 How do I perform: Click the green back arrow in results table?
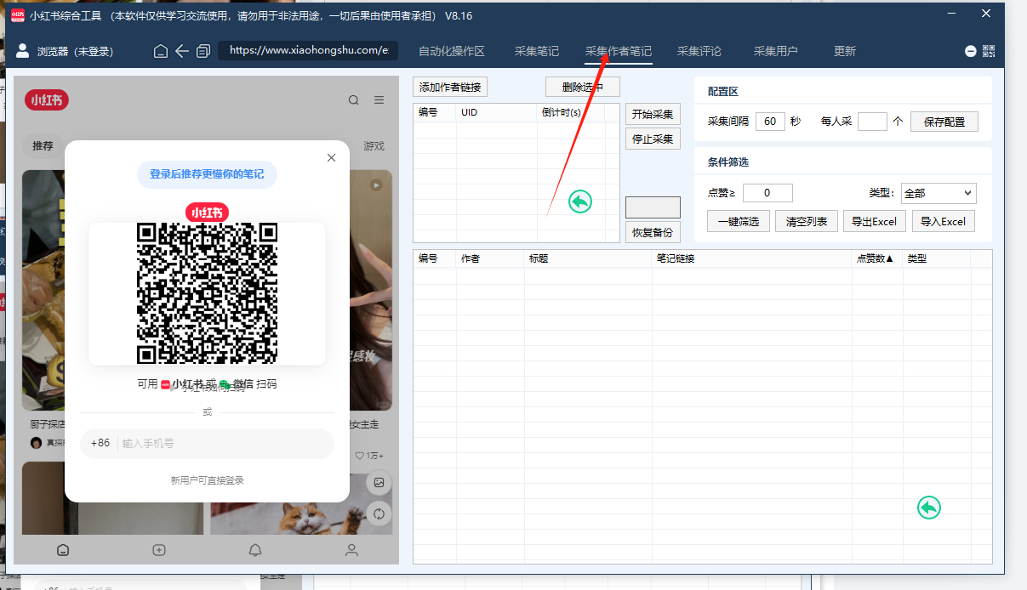pyautogui.click(x=929, y=508)
